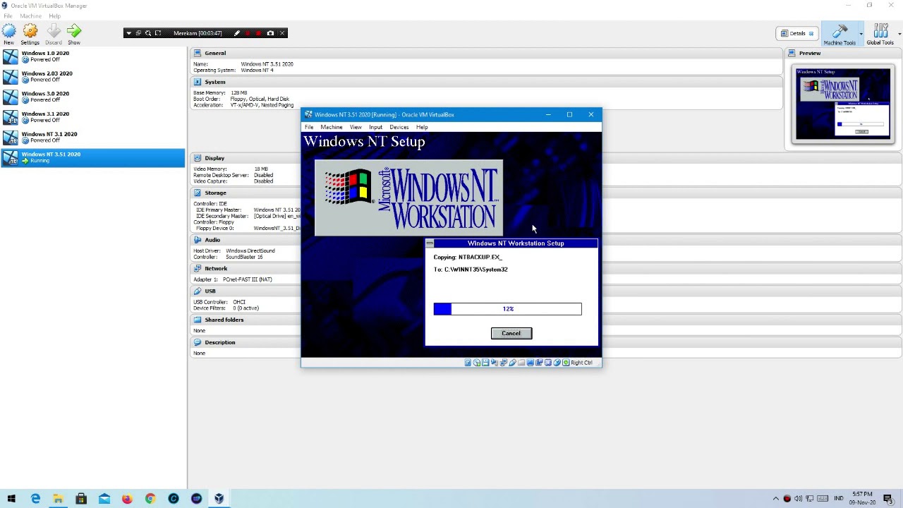
Task: Open Input menu in the VM window
Action: pyautogui.click(x=375, y=127)
